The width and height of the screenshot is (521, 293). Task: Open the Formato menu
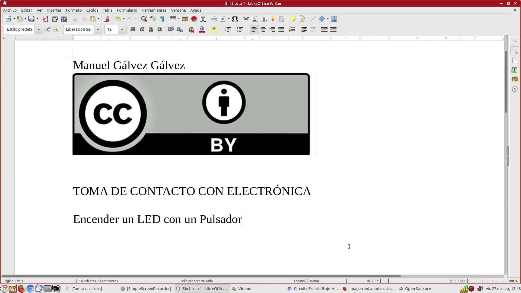coord(74,10)
